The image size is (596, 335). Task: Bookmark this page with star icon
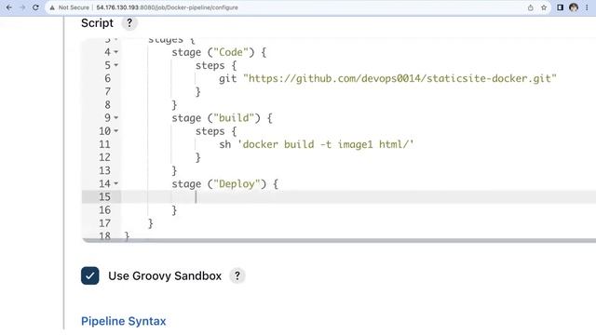544,7
